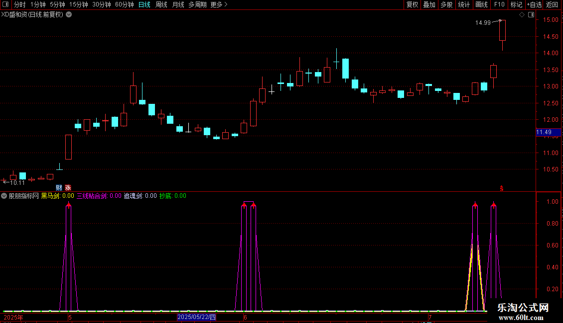Toggle the side panel icon in chart corner

point(531,15)
